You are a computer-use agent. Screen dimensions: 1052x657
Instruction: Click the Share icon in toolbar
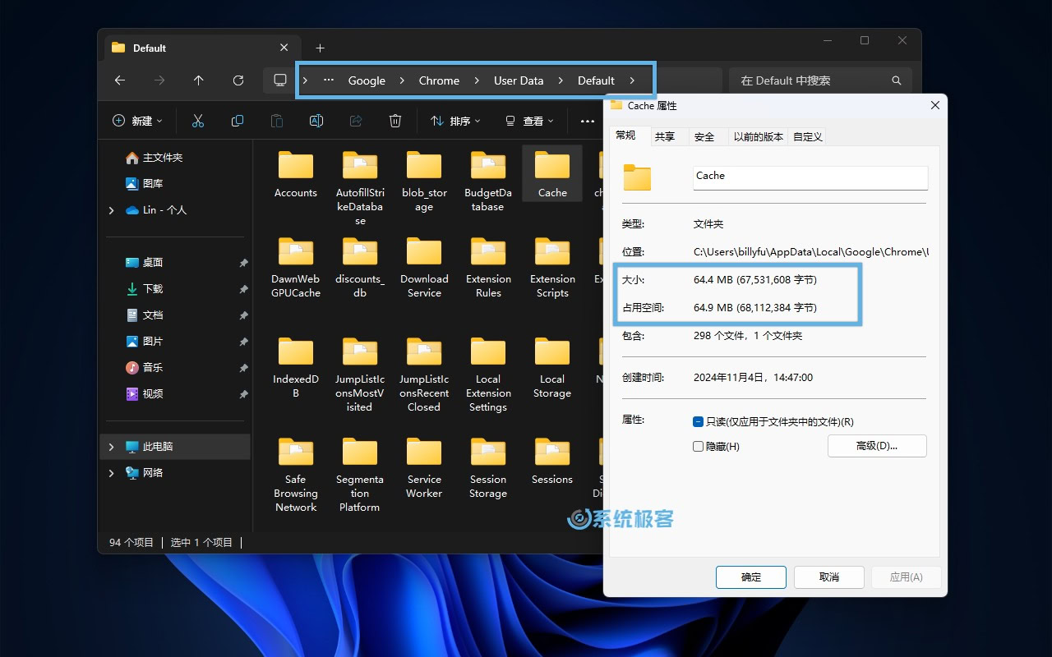pyautogui.click(x=356, y=121)
